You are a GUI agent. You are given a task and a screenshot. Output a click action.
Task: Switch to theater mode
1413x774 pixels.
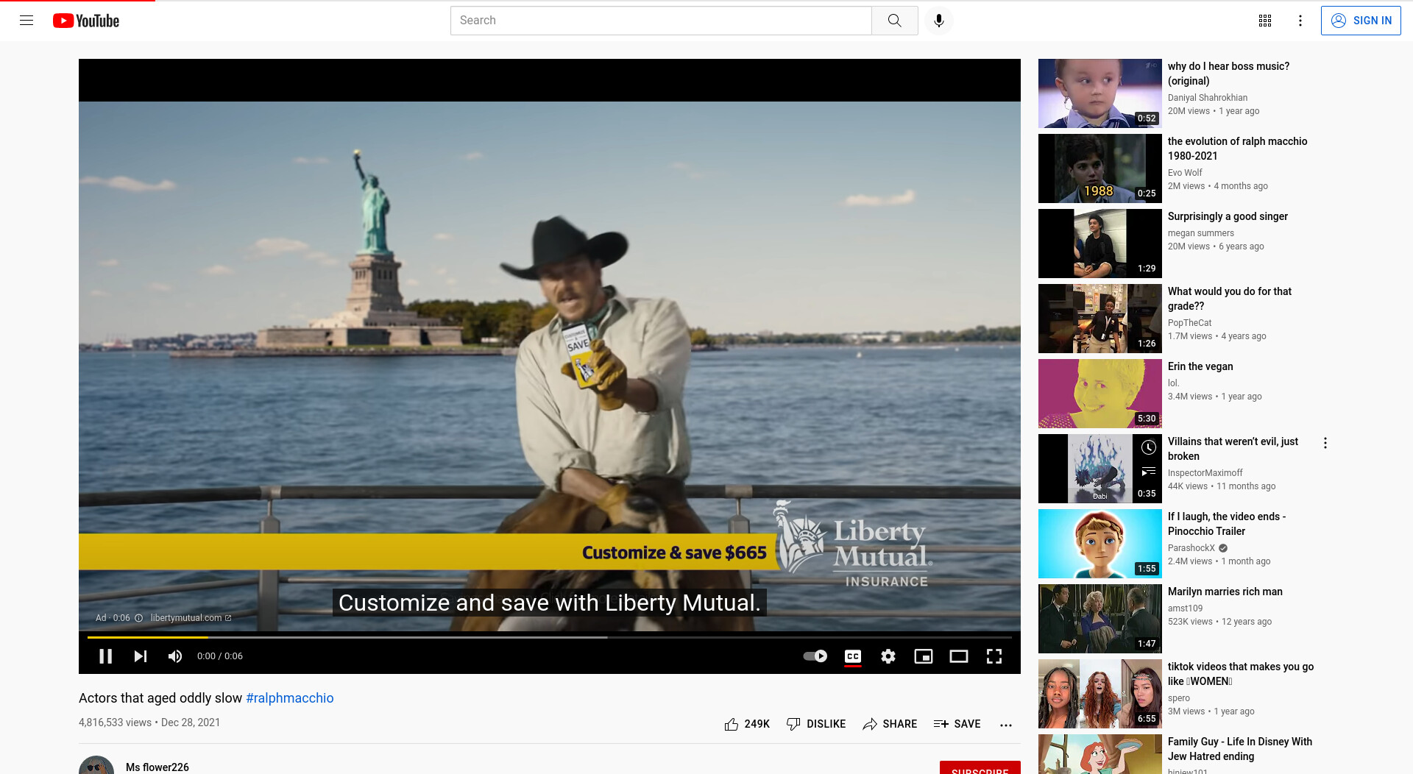pyautogui.click(x=959, y=656)
